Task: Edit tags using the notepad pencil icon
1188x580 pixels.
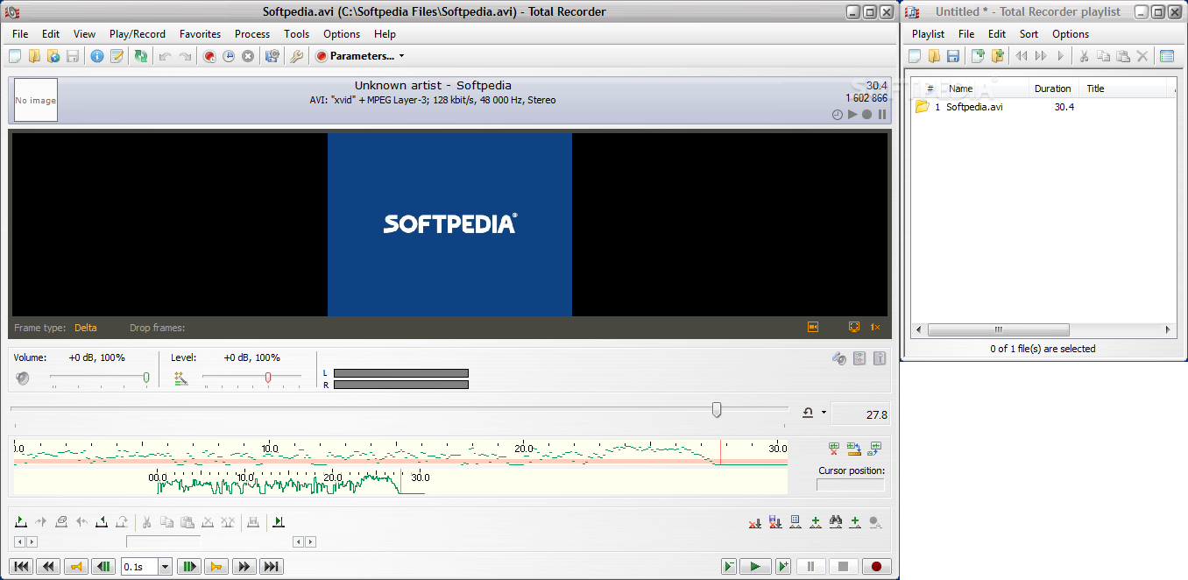Action: pyautogui.click(x=117, y=56)
